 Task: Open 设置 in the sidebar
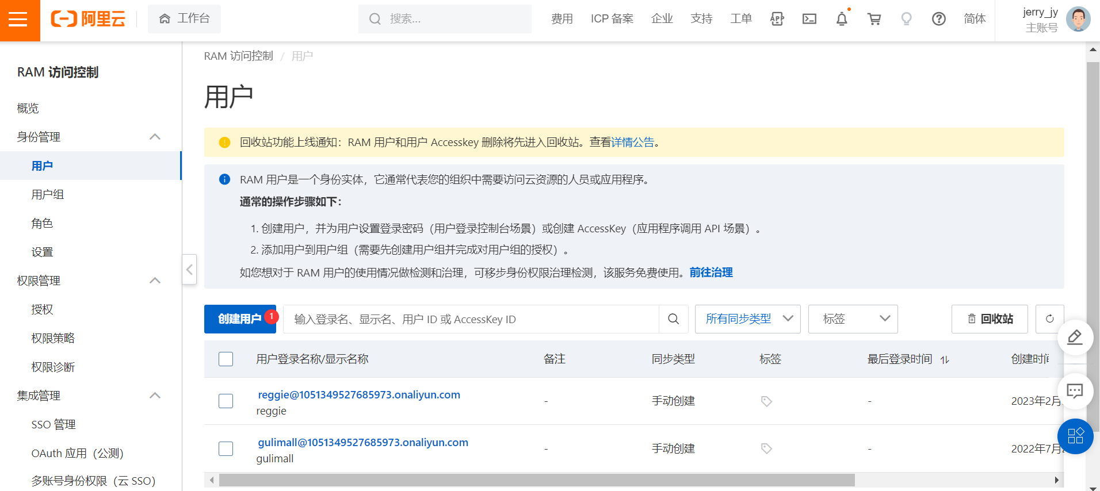pyautogui.click(x=42, y=252)
